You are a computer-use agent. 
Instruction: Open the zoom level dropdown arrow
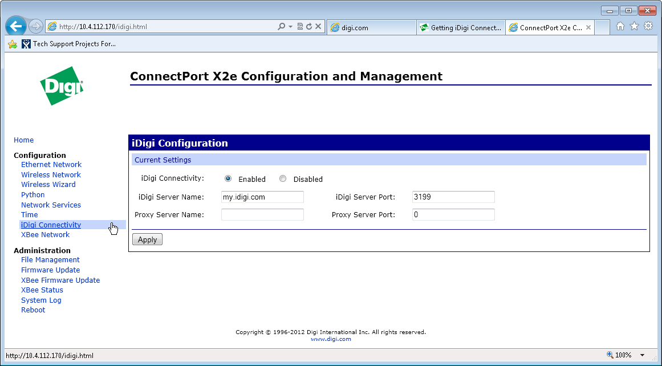(x=643, y=355)
